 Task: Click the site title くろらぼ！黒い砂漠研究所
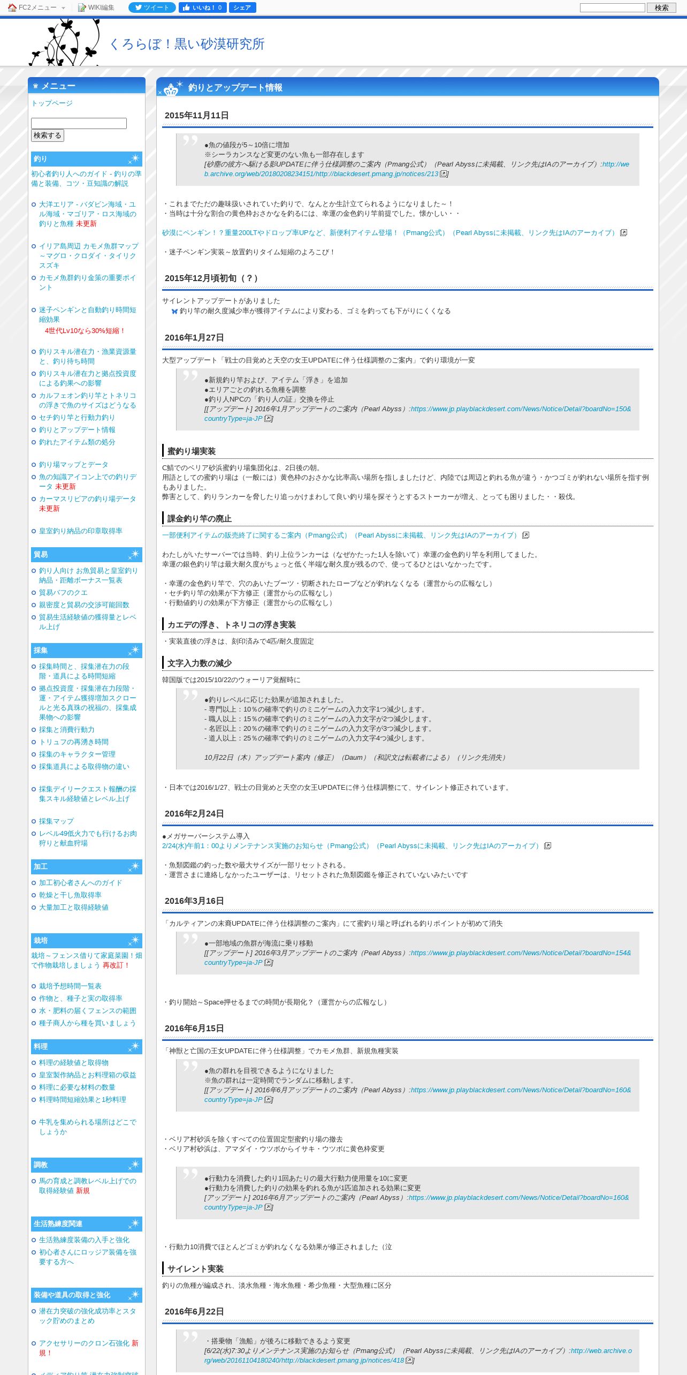[187, 44]
